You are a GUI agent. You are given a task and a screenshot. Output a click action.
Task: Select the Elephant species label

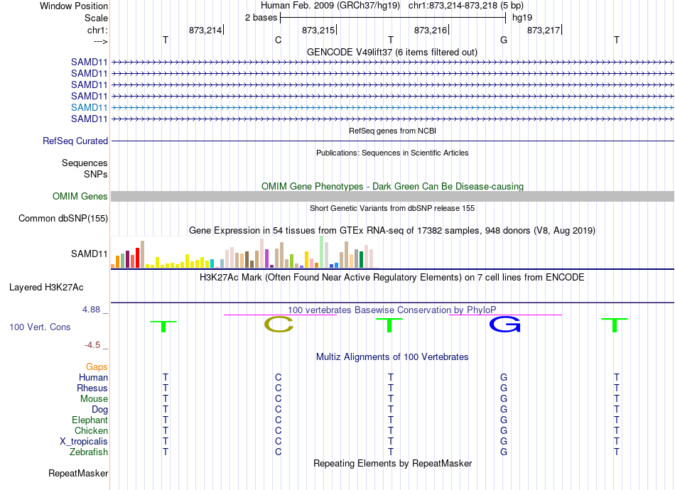coord(90,420)
